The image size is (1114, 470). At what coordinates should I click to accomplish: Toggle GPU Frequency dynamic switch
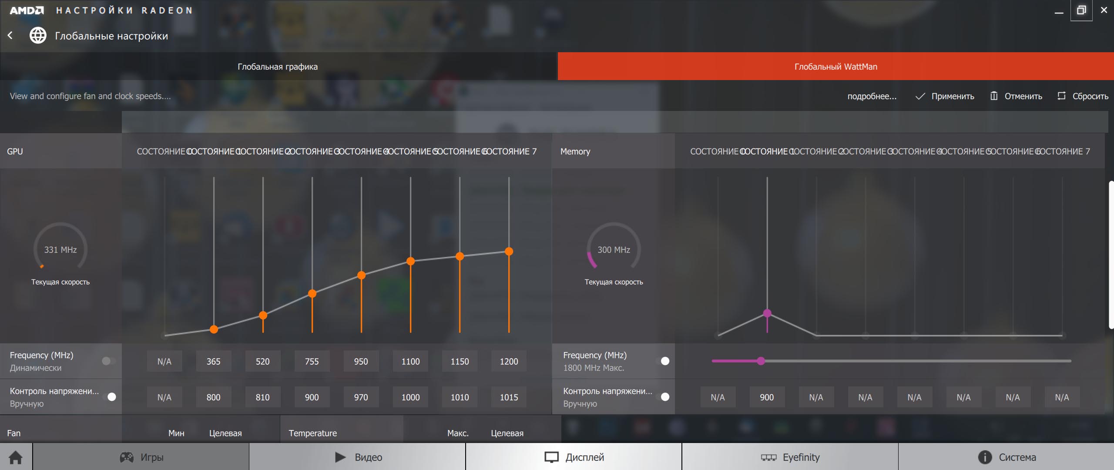point(108,361)
